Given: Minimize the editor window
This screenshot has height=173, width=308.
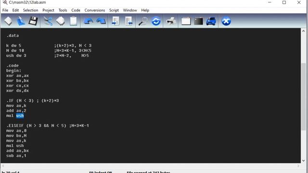Looking at the screenshot, I should (269, 2).
